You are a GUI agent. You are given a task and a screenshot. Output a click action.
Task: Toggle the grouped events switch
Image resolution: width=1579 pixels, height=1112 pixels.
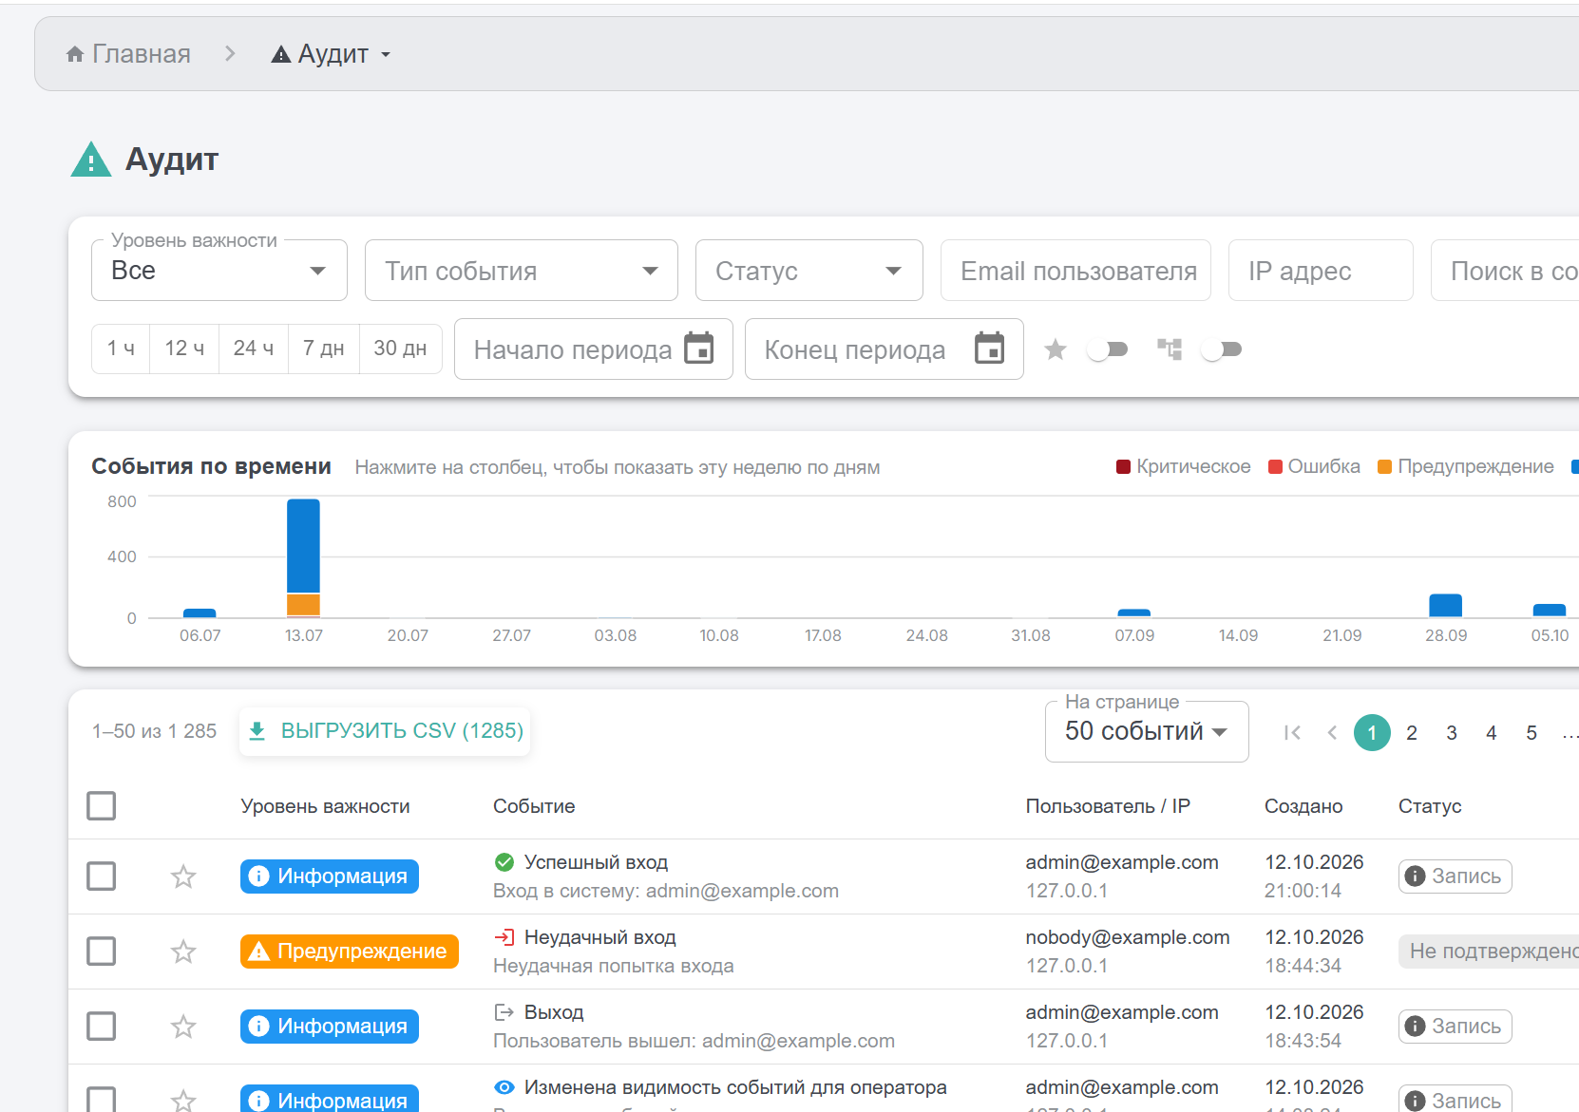pyautogui.click(x=1222, y=349)
